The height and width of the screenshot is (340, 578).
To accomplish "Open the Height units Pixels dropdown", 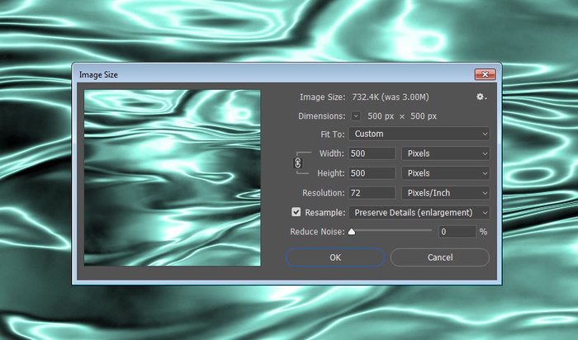I will (x=445, y=173).
